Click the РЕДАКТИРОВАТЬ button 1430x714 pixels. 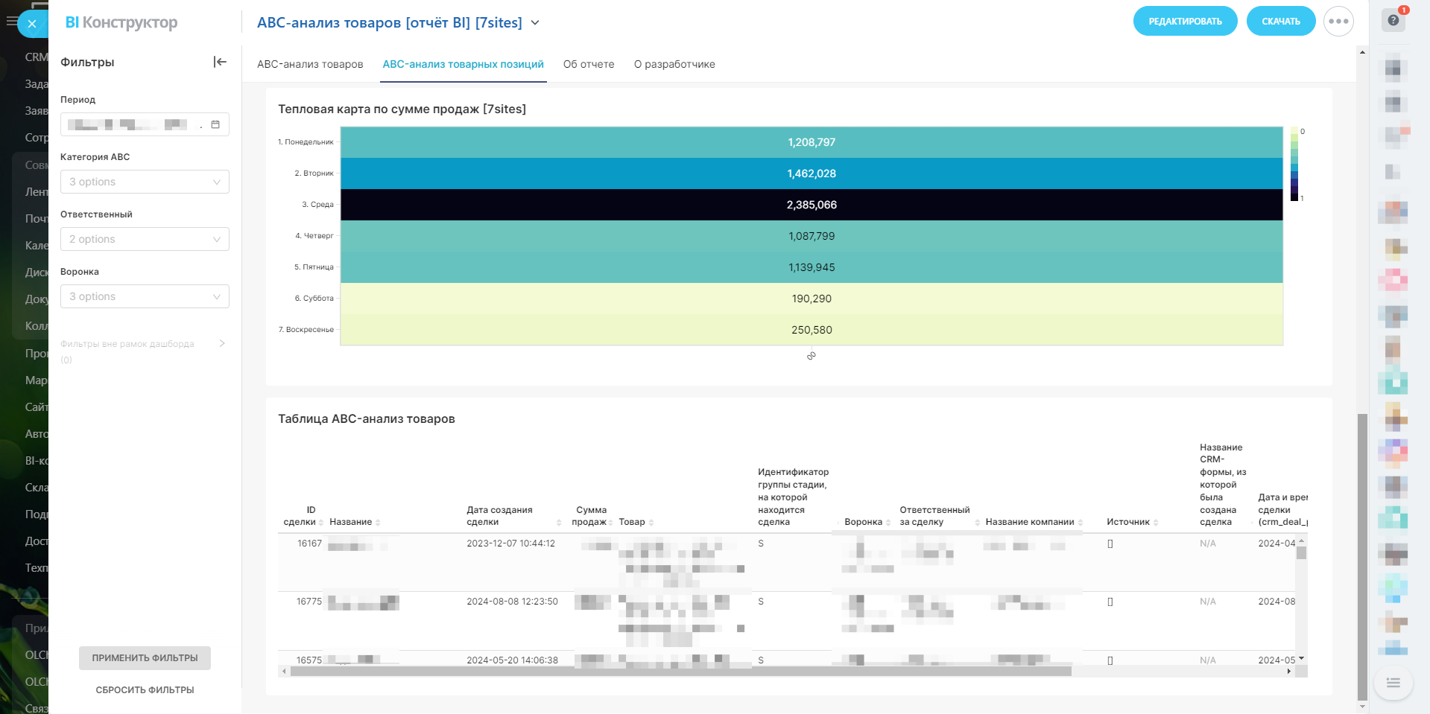tap(1185, 22)
